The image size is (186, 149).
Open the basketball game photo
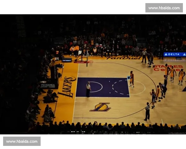pyautogui.click(x=93, y=74)
